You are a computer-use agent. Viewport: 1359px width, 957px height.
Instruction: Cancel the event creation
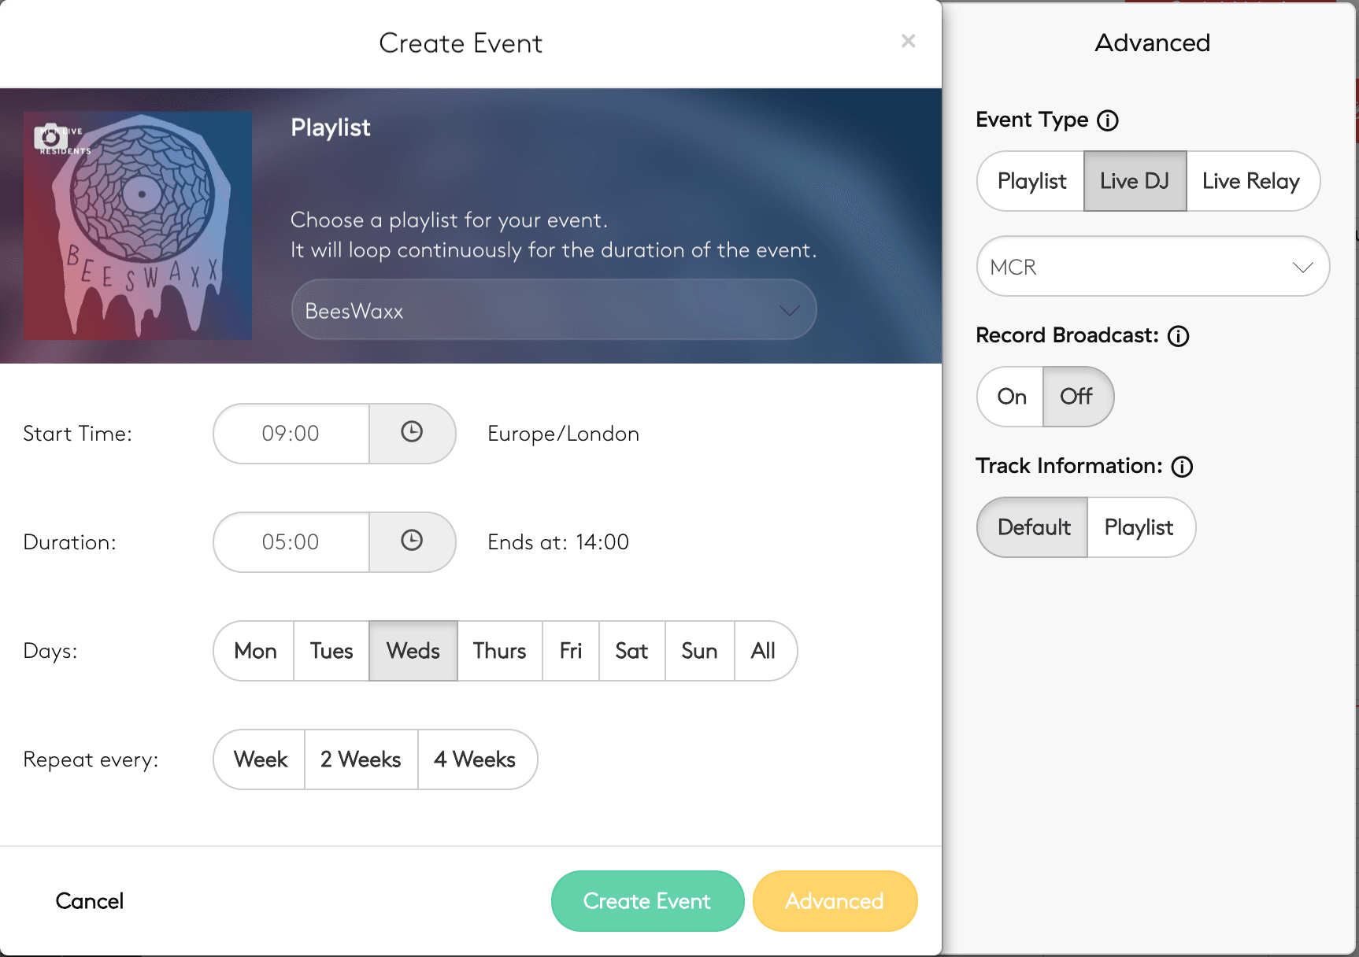90,901
